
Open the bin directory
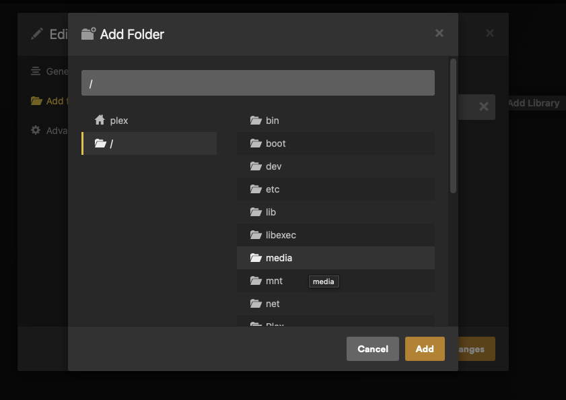coord(336,121)
